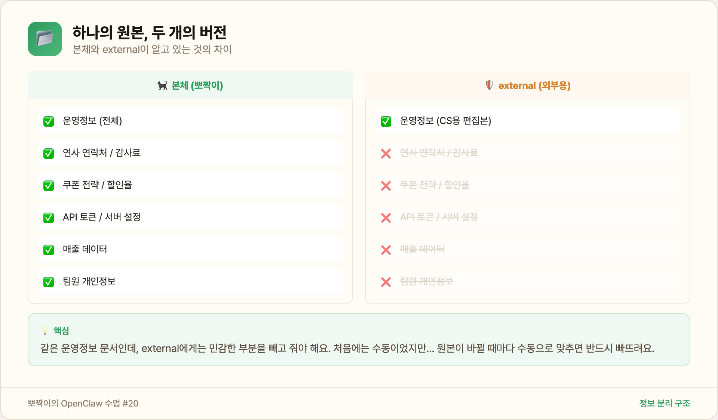Click the green folder icon in the header
The image size is (718, 420).
[45, 38]
